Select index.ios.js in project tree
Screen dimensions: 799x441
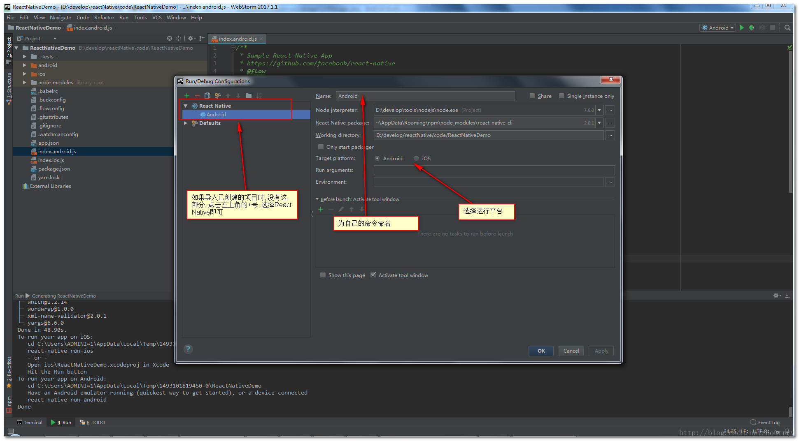pyautogui.click(x=51, y=160)
